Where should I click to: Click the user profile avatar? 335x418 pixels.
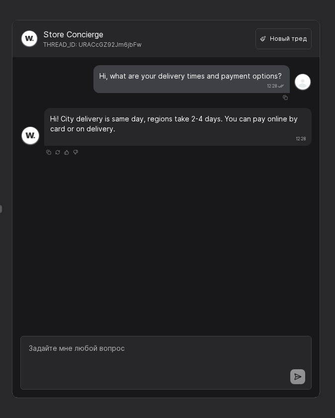coord(303,82)
